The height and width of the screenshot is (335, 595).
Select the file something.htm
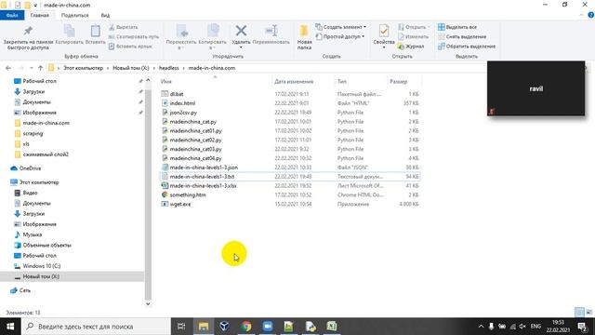pos(188,194)
